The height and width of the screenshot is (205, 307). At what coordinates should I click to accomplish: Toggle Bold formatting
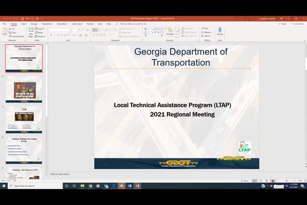coord(51,35)
